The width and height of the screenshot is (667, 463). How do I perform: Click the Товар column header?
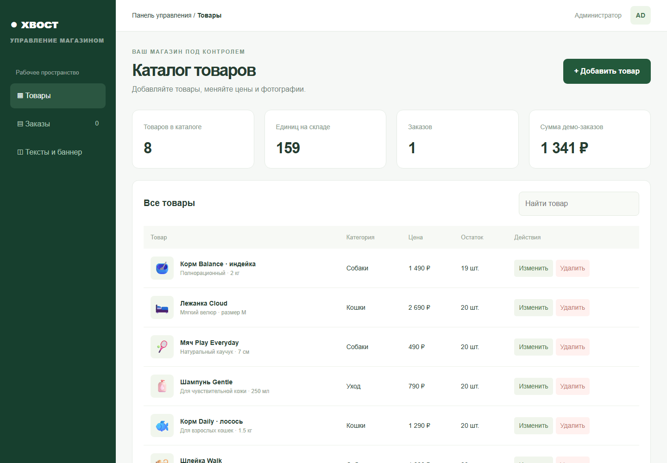(159, 238)
